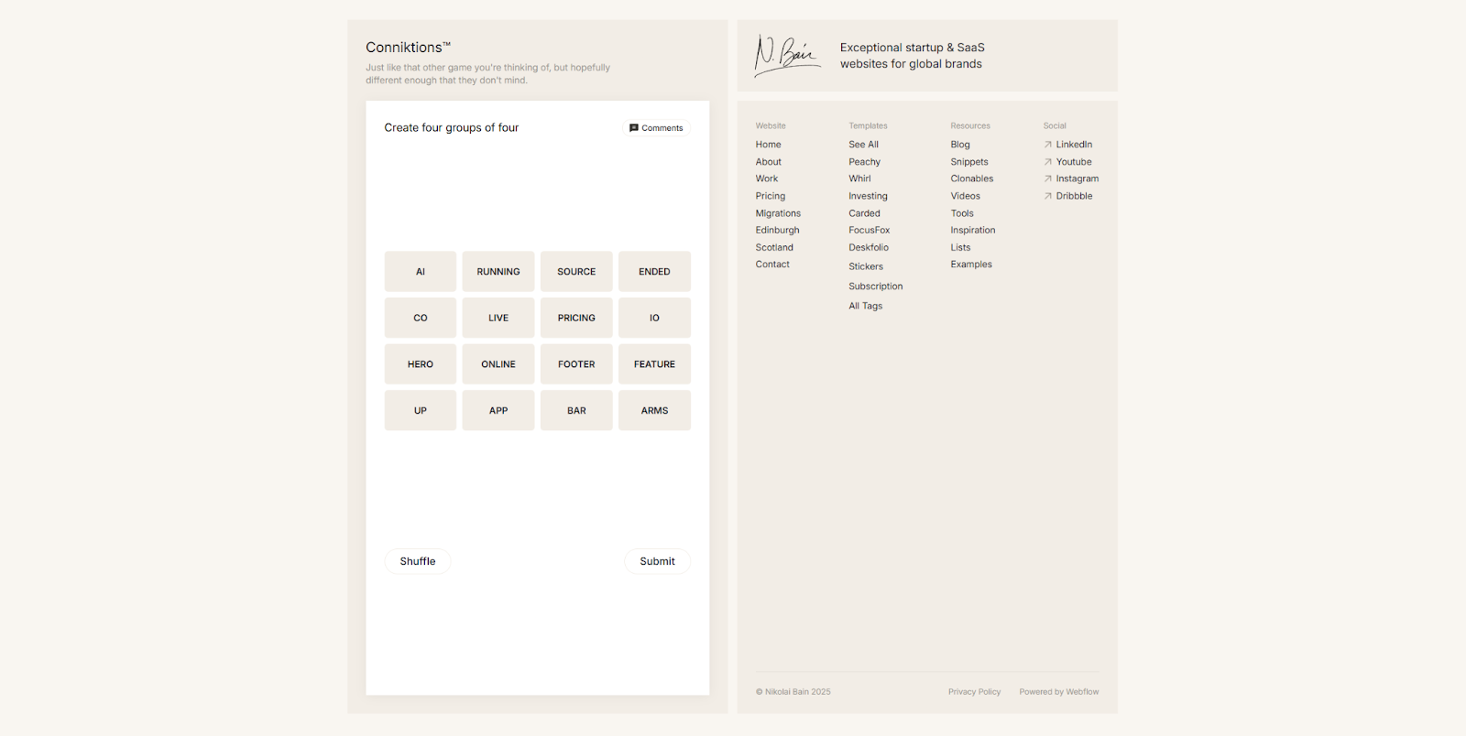Click the Nikolai Bain 2025 copyright text
Viewport: 1466px width, 736px height.
pos(793,692)
